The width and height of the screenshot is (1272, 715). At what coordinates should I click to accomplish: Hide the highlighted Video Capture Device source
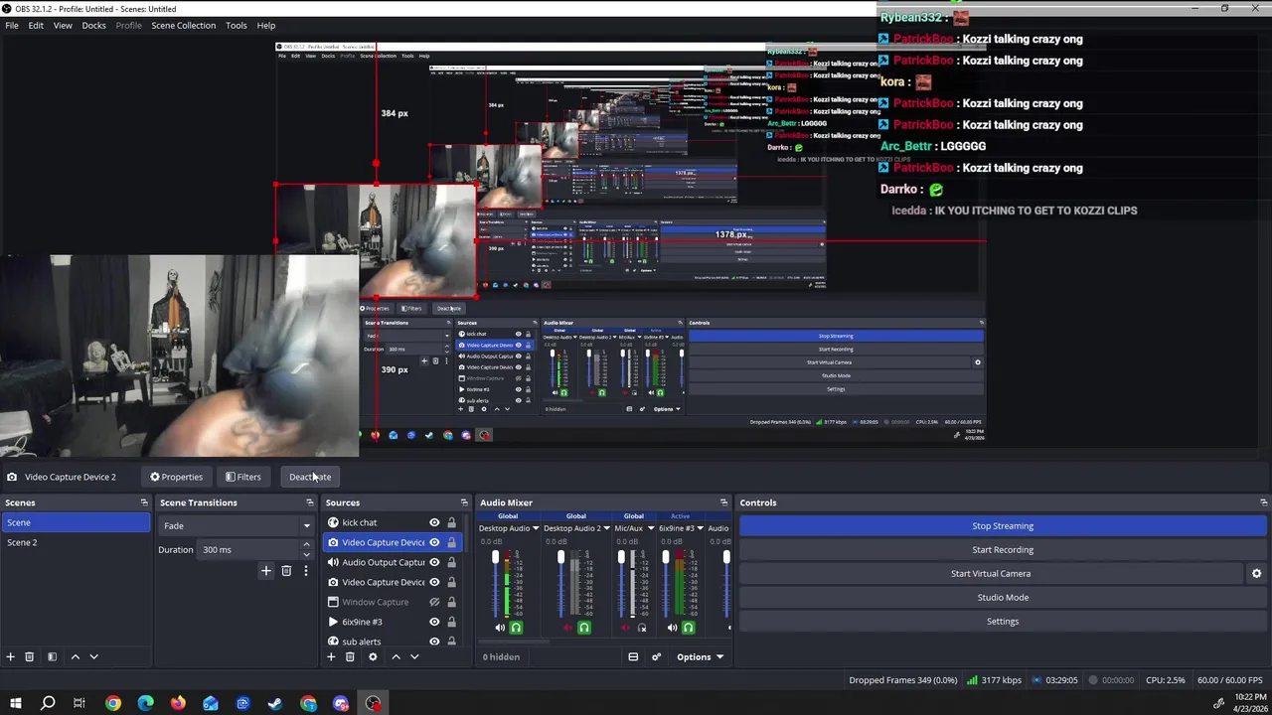click(434, 542)
